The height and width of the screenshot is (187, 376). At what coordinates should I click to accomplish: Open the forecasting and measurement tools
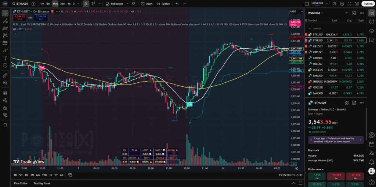click(5, 43)
